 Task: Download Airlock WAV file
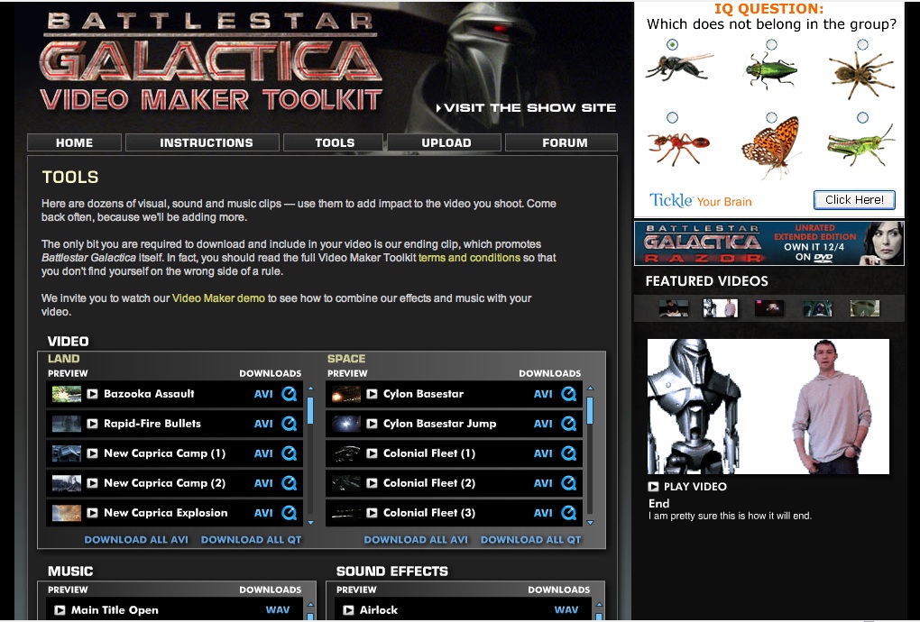tap(566, 610)
